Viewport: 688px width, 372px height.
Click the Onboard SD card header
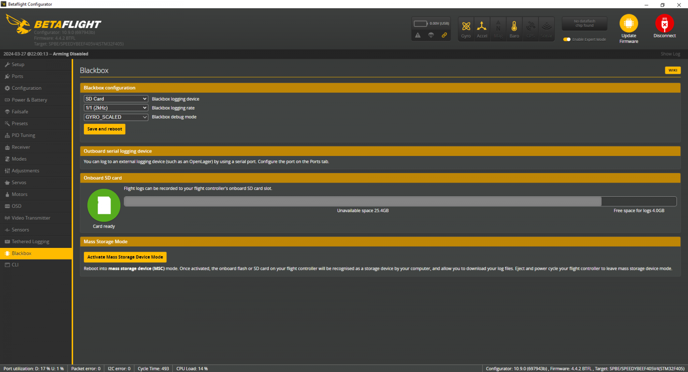point(380,178)
